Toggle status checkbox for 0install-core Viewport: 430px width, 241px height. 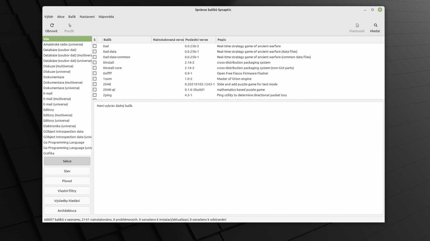pos(95,68)
